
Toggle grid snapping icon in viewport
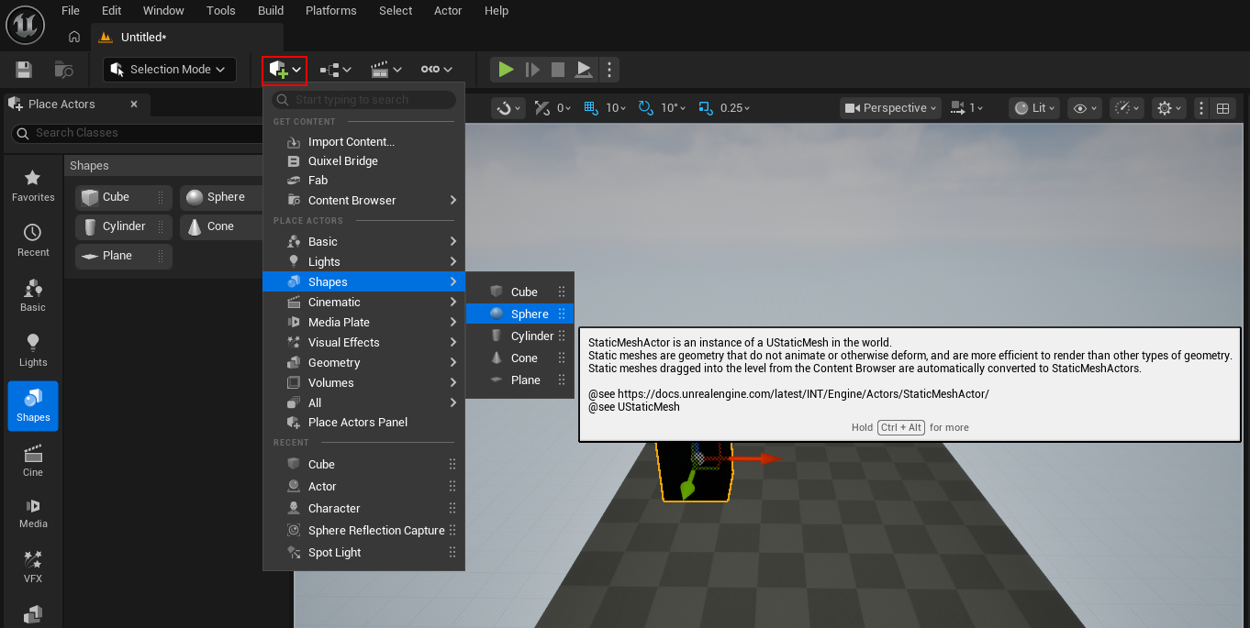click(591, 108)
